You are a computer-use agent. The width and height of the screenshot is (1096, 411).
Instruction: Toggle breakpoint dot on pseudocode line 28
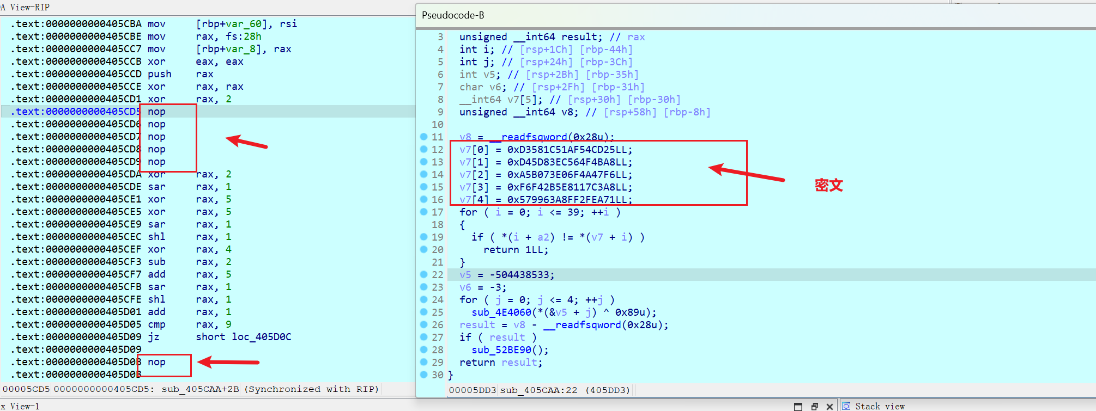423,349
